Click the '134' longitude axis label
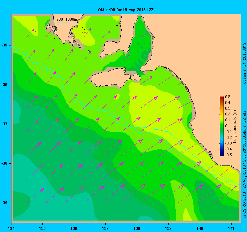 point(11,228)
